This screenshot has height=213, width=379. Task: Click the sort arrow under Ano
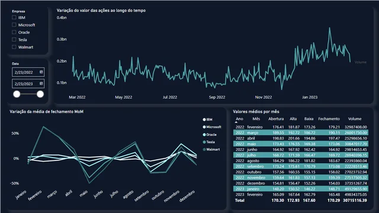(236, 122)
